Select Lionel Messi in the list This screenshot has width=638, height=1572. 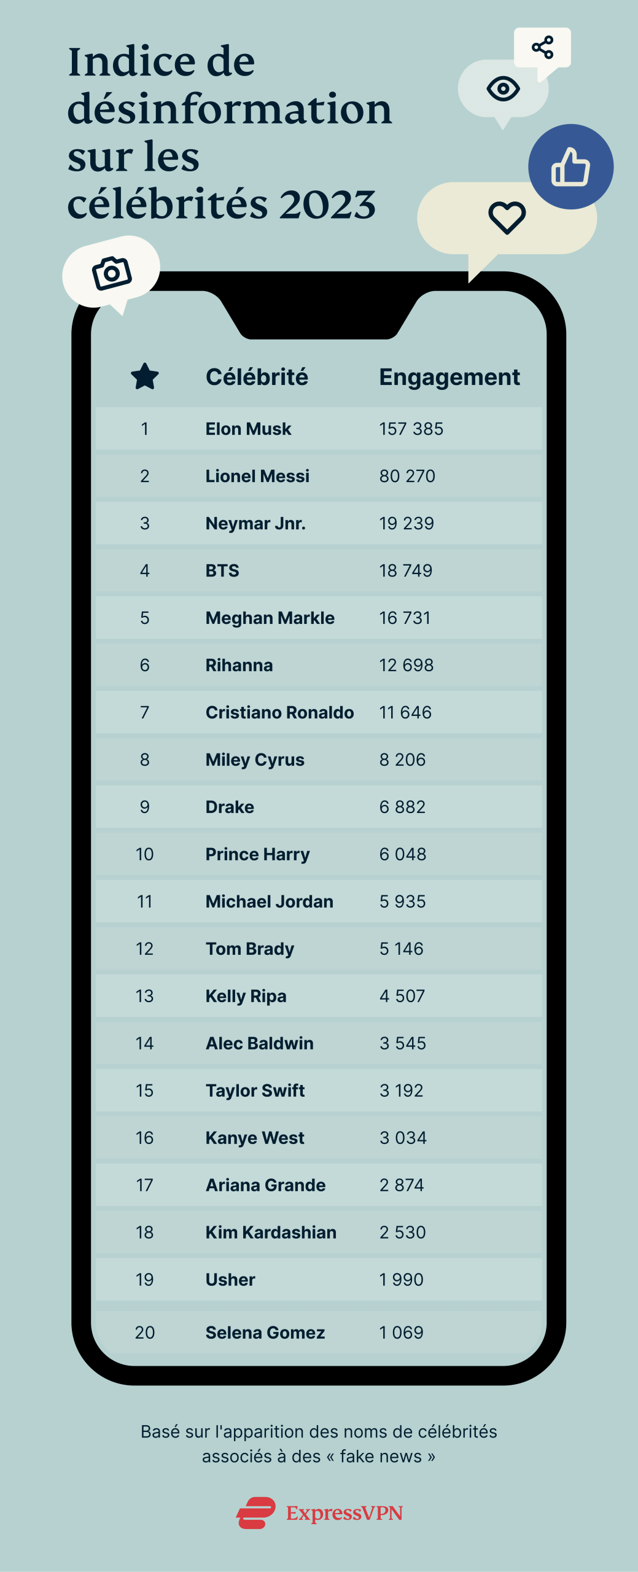pos(257,476)
